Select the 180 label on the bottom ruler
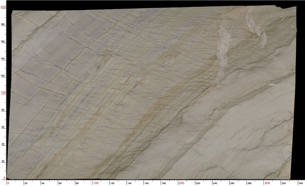The image size is (305, 186). 163,183
